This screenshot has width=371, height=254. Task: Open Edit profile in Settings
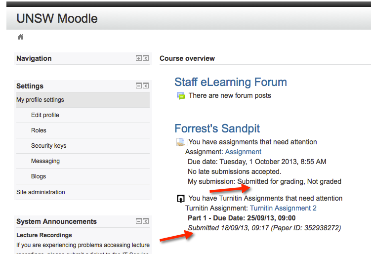click(x=45, y=115)
